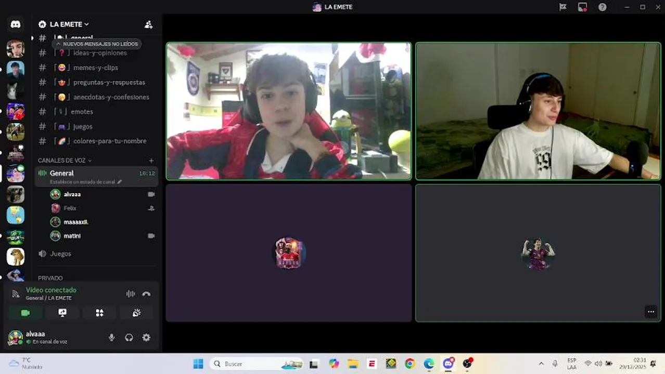Open the invite people icon beside LA EMETE

click(148, 24)
